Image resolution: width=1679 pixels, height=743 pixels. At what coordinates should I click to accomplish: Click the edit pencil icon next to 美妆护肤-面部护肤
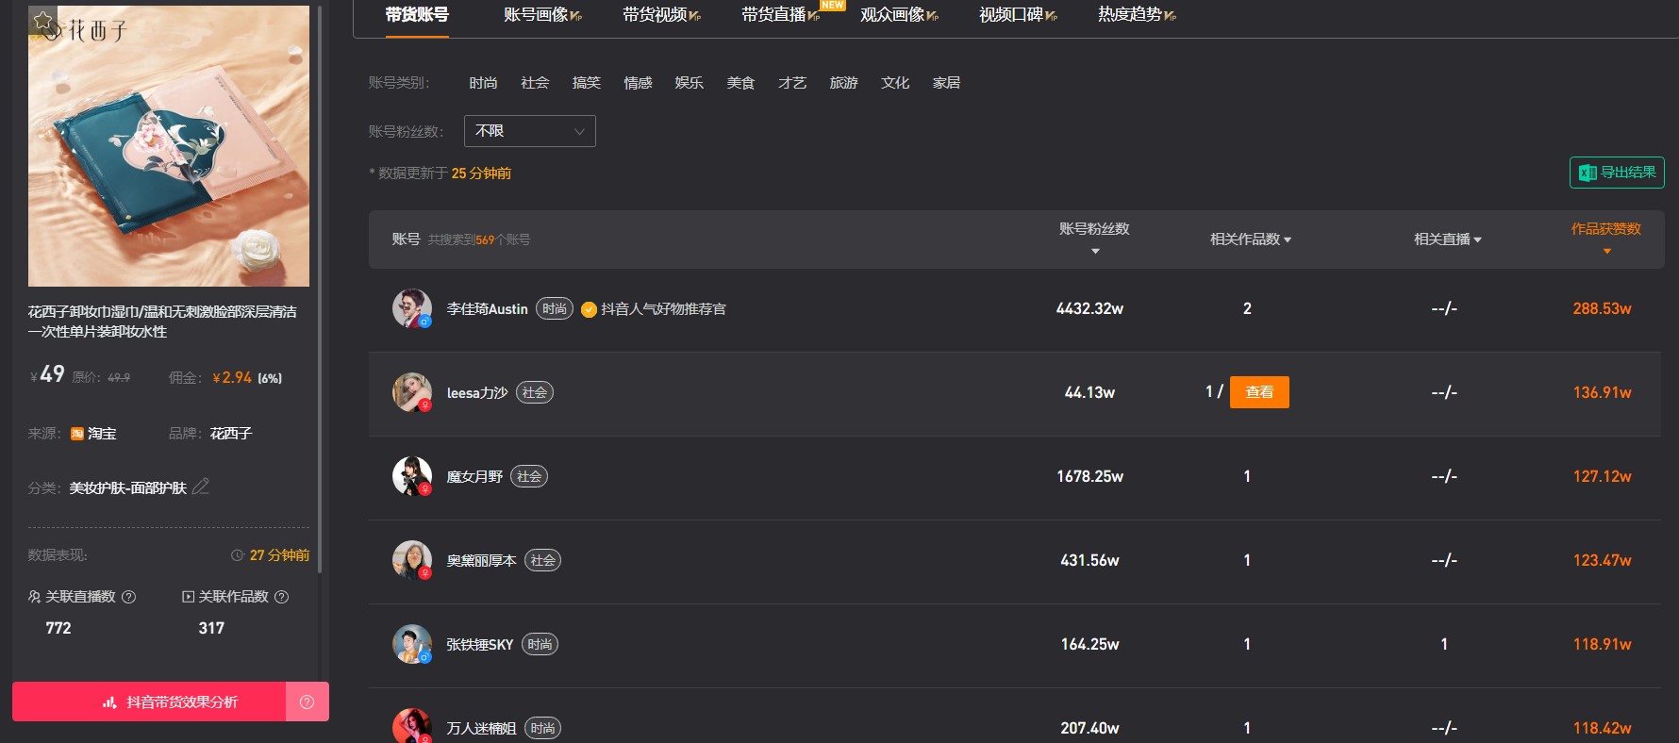200,487
